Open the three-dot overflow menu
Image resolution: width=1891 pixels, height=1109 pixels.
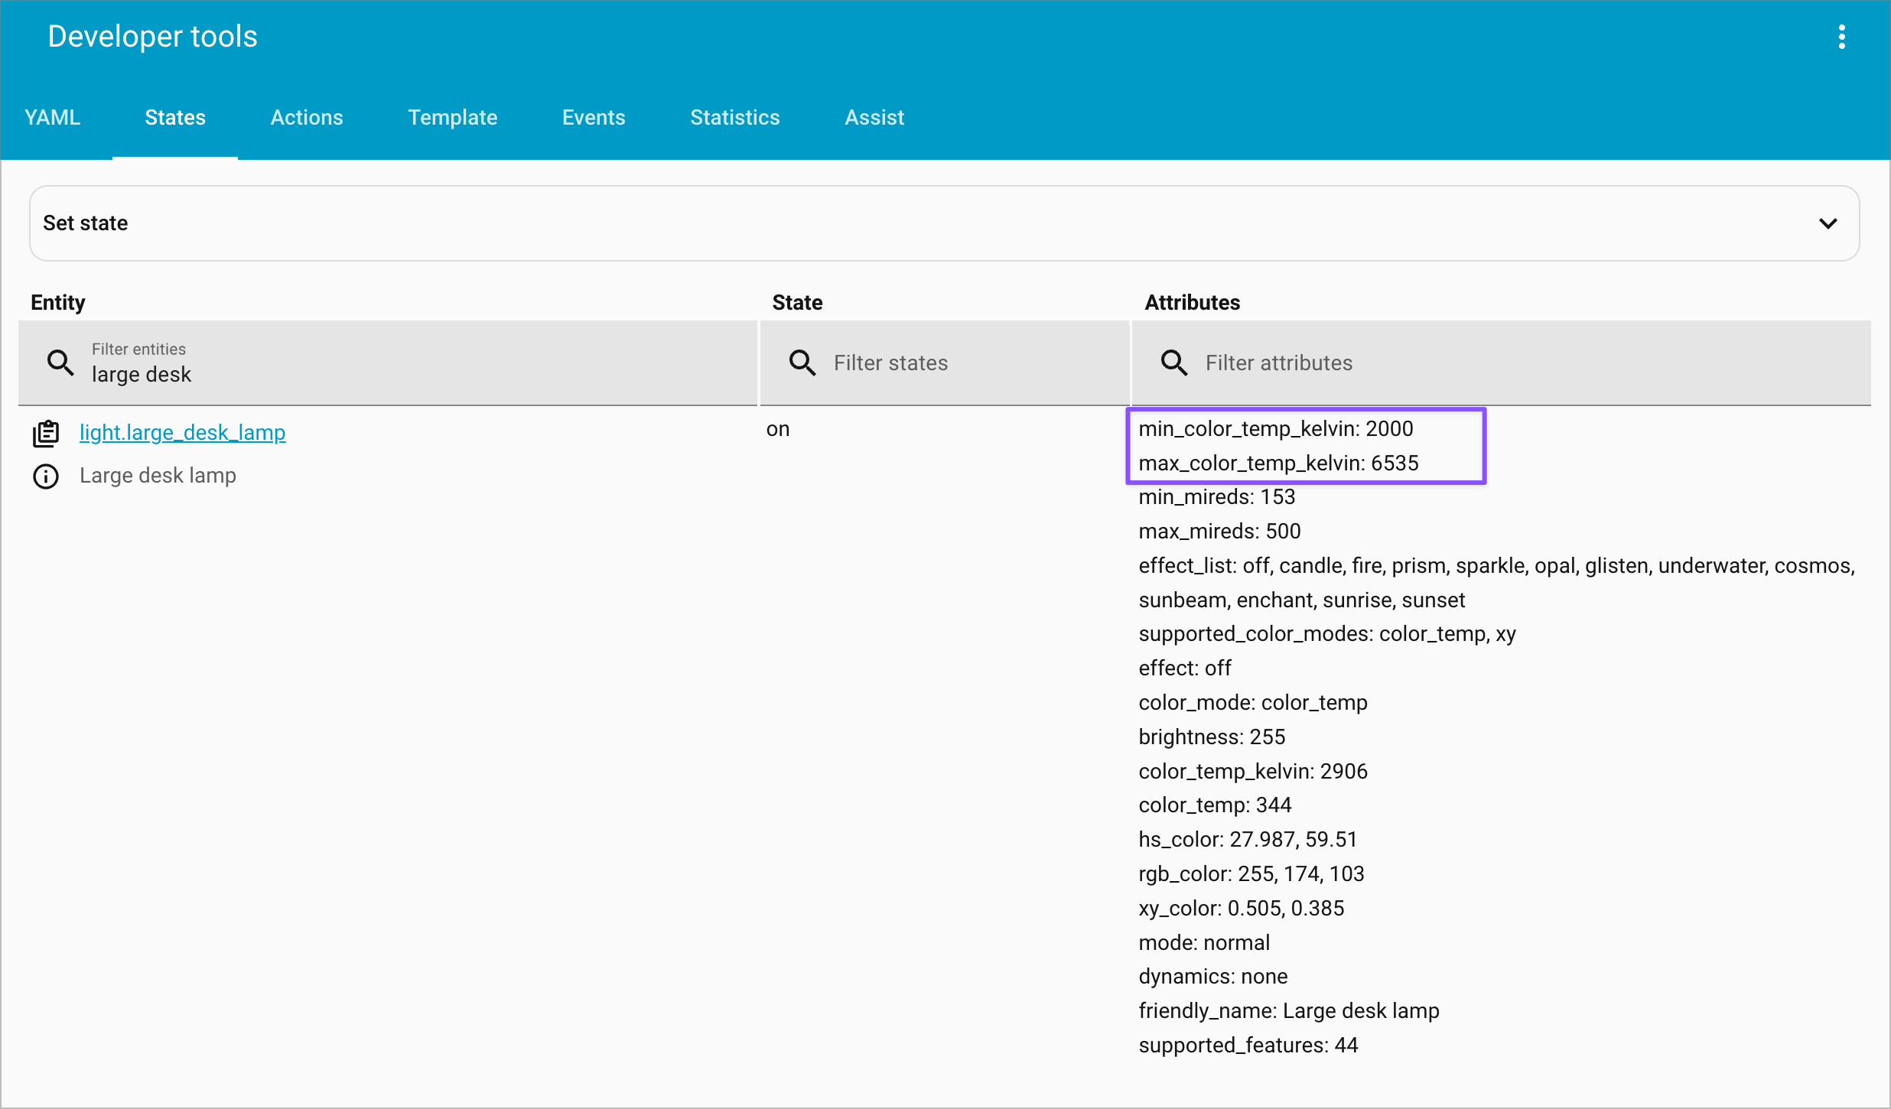click(1841, 37)
